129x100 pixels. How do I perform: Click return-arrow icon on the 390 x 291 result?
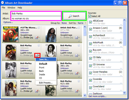click(79, 77)
